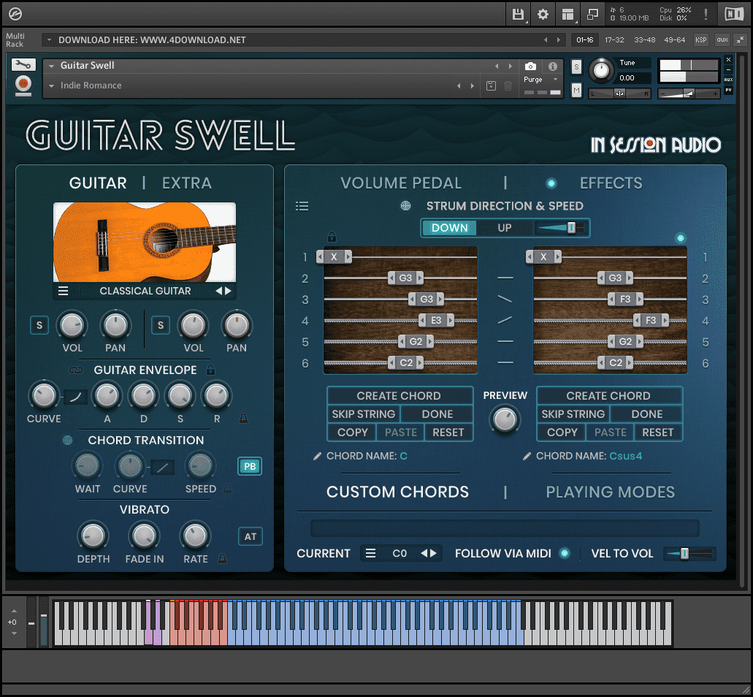
Task: Click the pencil icon for chord name C
Action: pos(317,456)
